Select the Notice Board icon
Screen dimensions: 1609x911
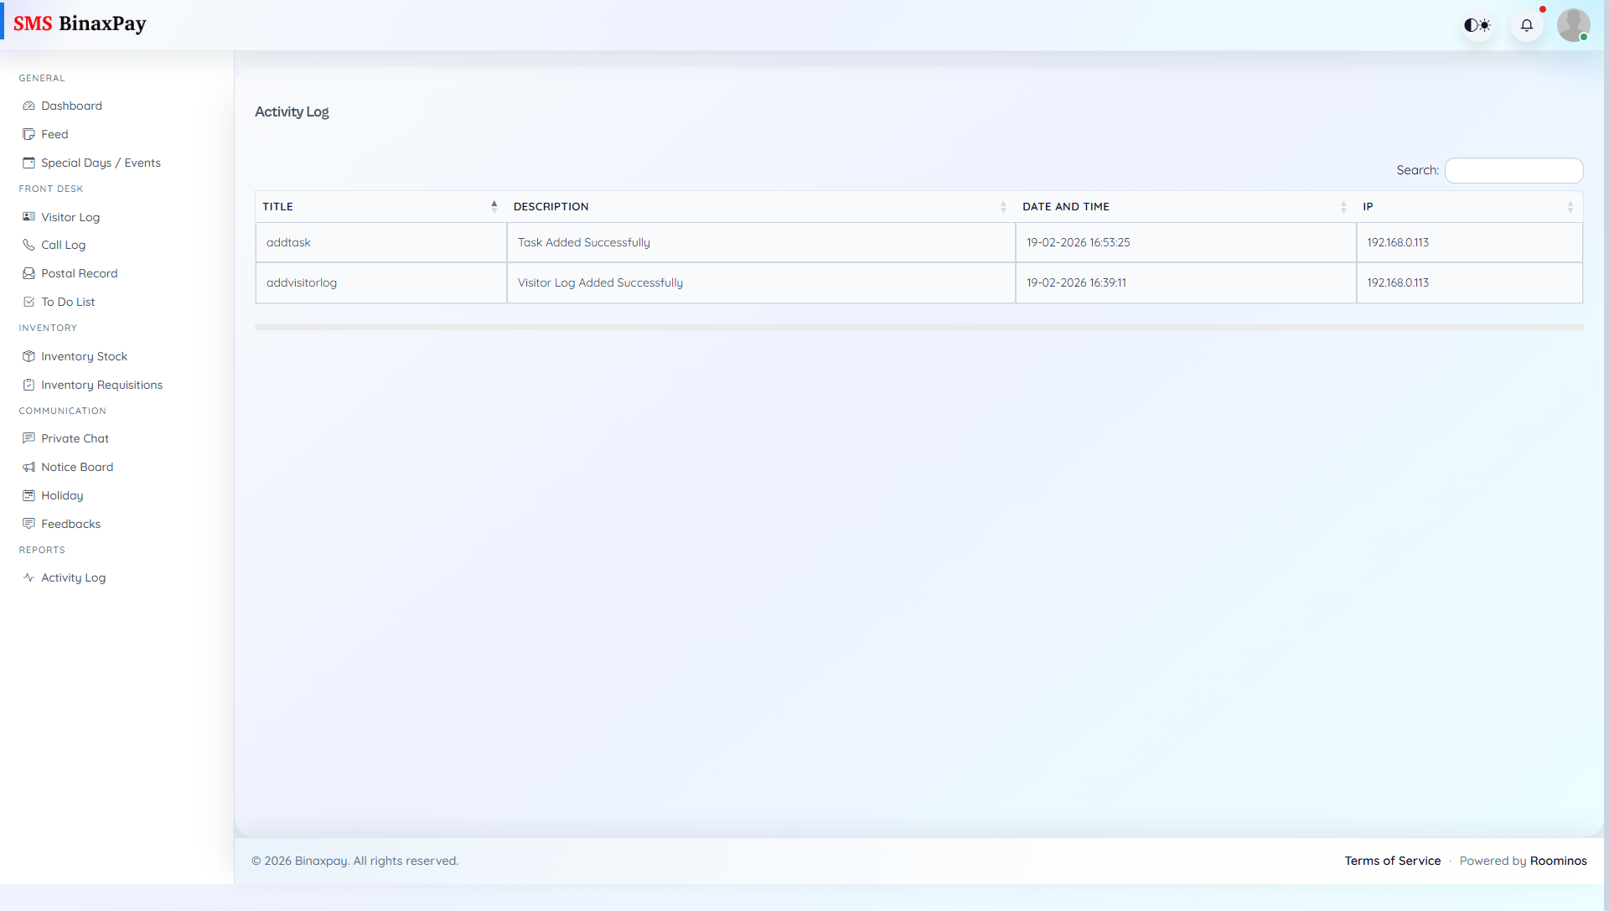point(28,467)
